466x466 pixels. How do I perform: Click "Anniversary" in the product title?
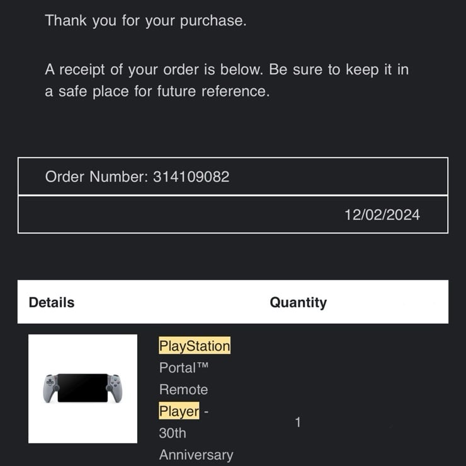(x=196, y=455)
